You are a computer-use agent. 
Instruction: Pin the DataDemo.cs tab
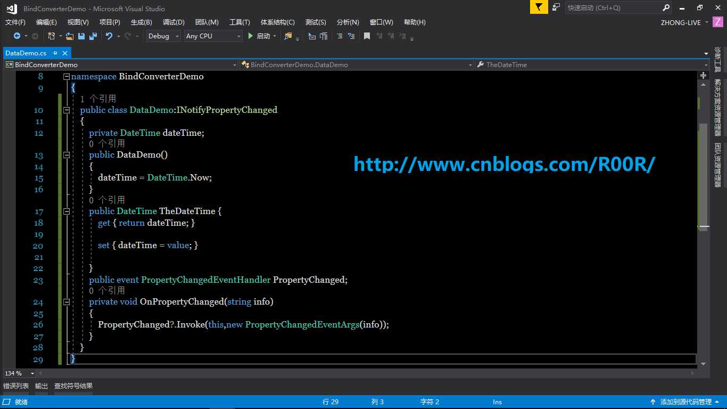[55, 53]
